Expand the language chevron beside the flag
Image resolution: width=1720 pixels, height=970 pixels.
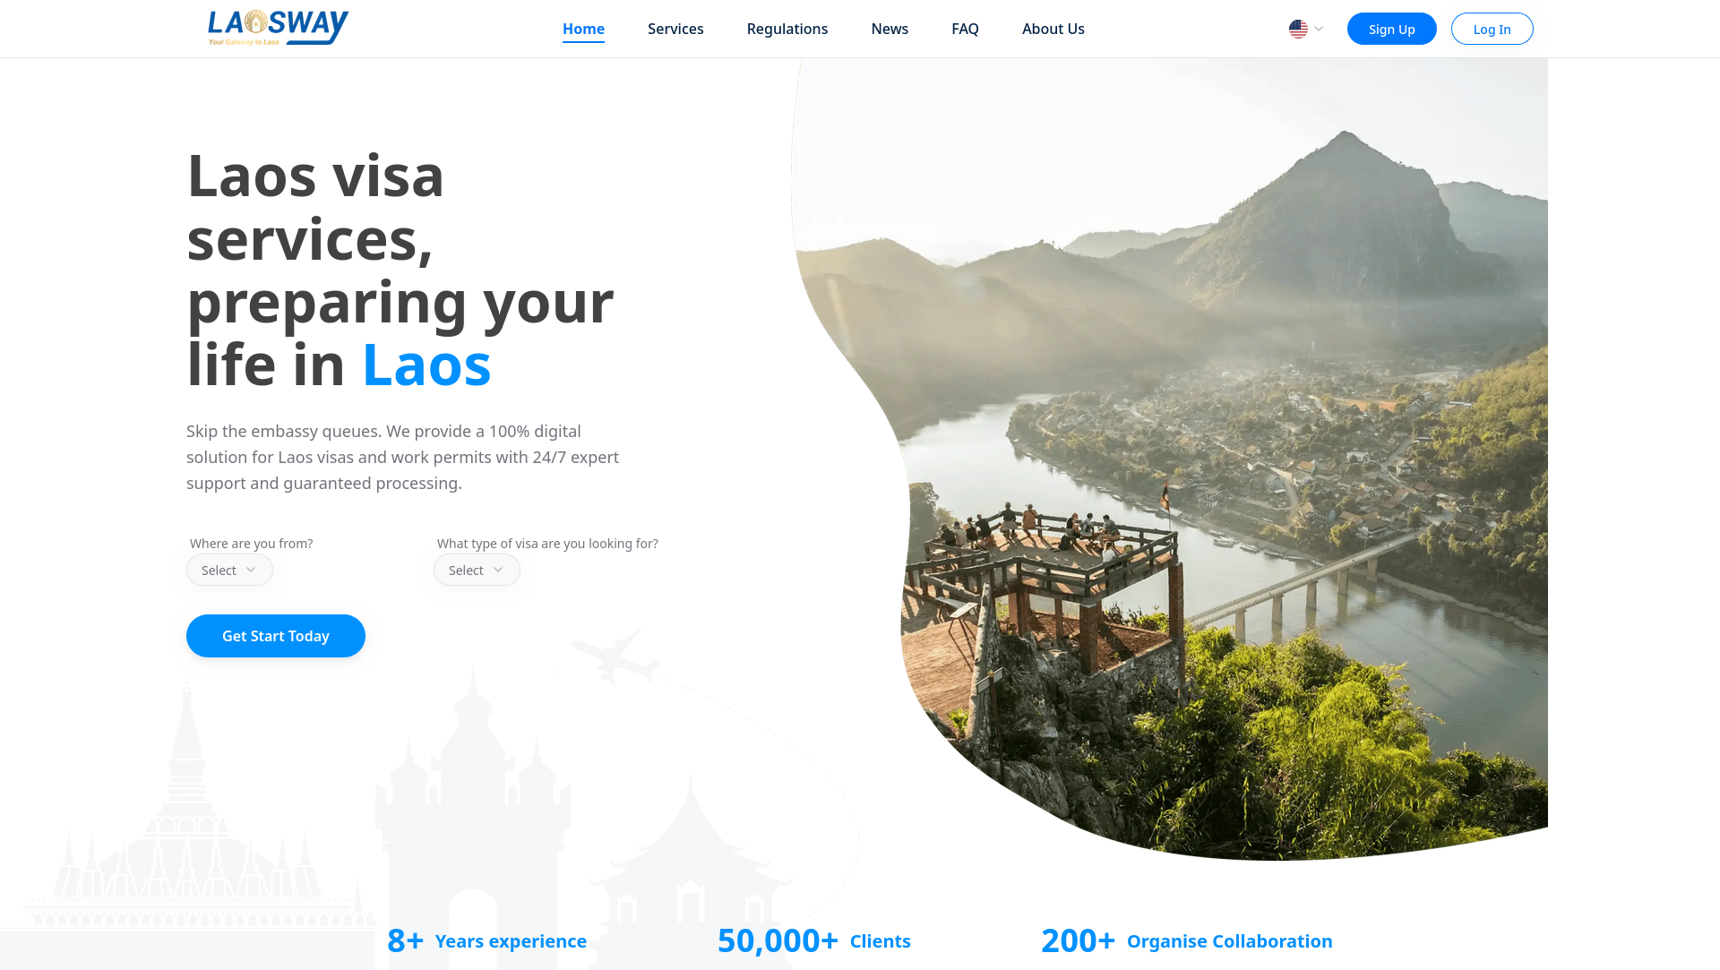(x=1319, y=29)
